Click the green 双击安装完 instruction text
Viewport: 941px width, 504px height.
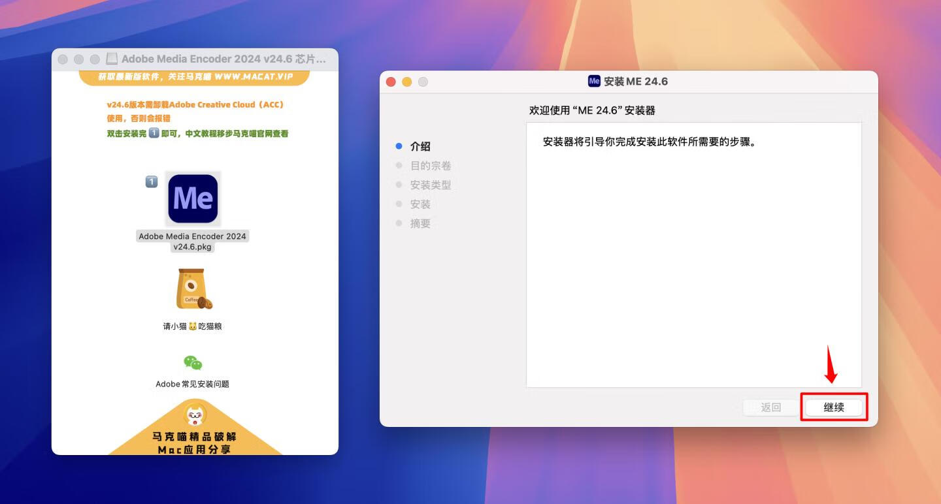tap(197, 133)
